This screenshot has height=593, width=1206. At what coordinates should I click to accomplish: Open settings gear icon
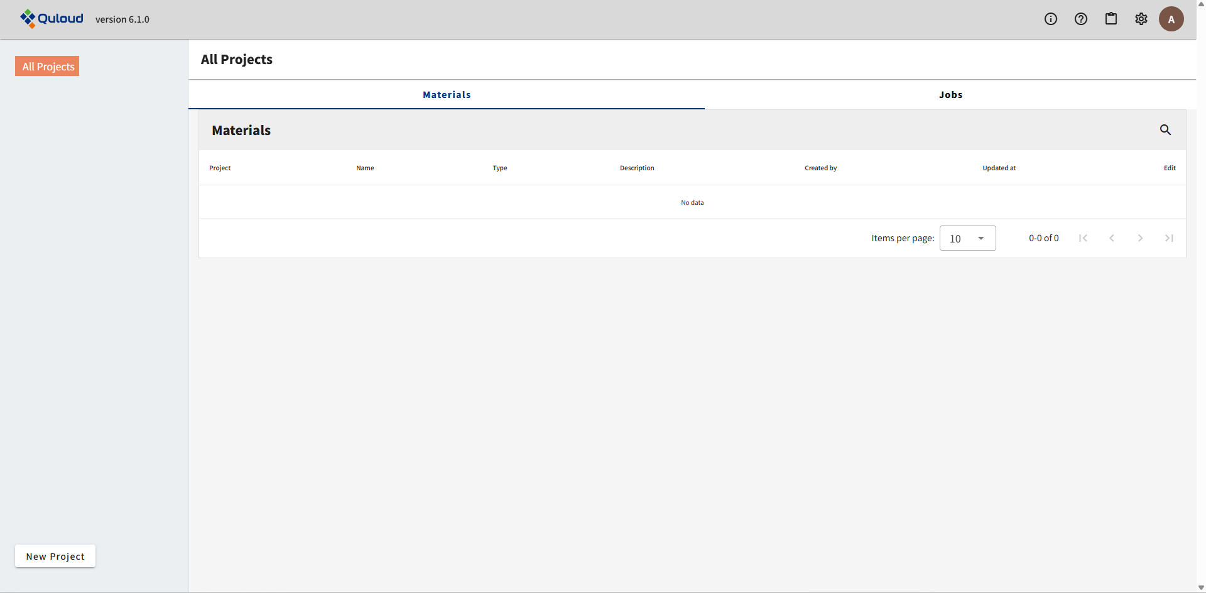1141,19
